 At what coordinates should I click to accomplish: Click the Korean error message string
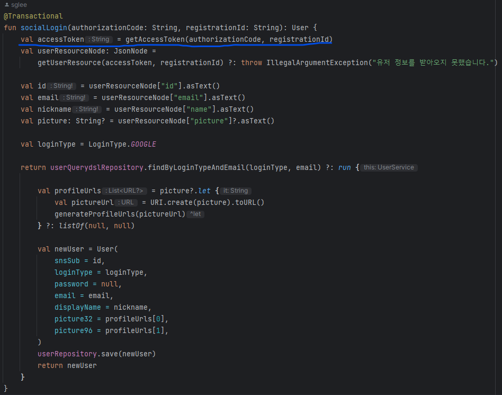click(433, 62)
